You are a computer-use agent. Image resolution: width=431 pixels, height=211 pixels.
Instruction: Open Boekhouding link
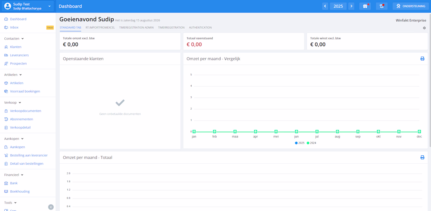point(20,191)
